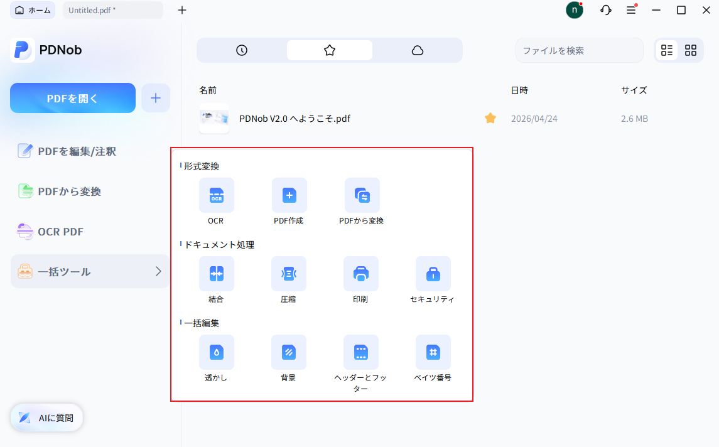Switch to grid view layout
The height and width of the screenshot is (447, 719).
pyautogui.click(x=691, y=50)
